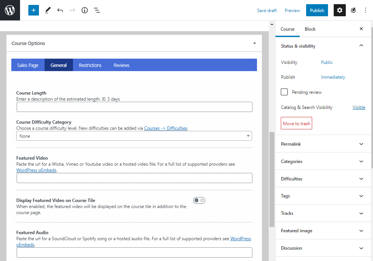Click the Jetpack globe icon

353,10
